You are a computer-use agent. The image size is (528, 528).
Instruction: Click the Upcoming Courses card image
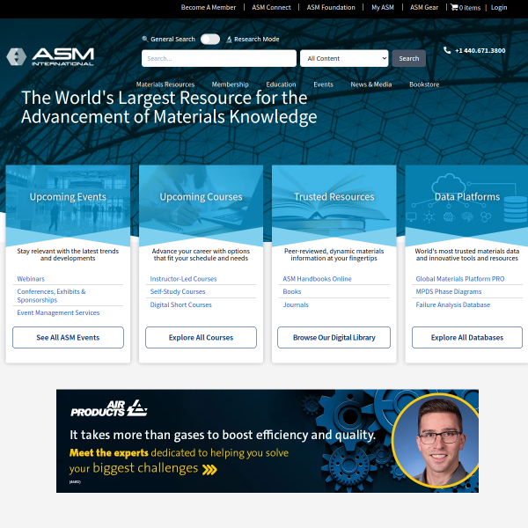(x=201, y=205)
